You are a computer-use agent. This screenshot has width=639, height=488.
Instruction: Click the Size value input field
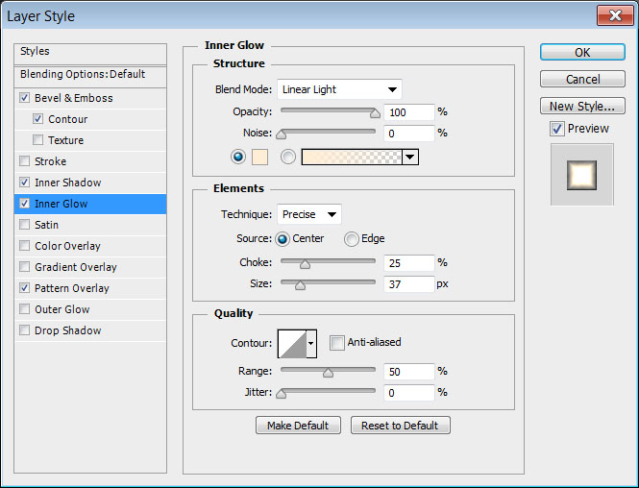click(408, 284)
